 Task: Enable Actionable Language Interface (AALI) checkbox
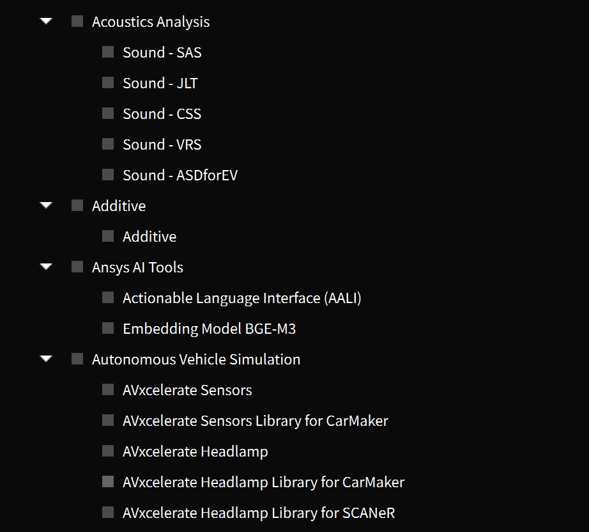pyautogui.click(x=108, y=298)
